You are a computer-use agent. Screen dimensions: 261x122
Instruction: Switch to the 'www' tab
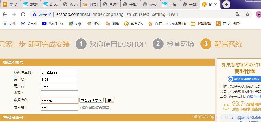coord(150,5)
